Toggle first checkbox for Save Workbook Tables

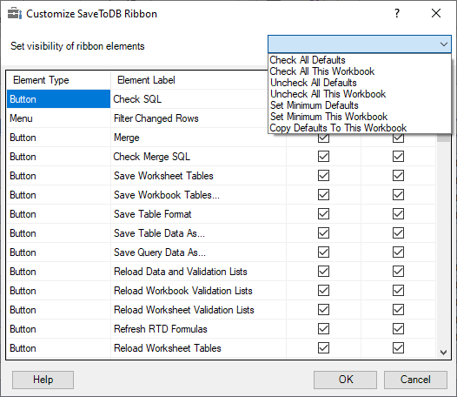pyautogui.click(x=323, y=195)
